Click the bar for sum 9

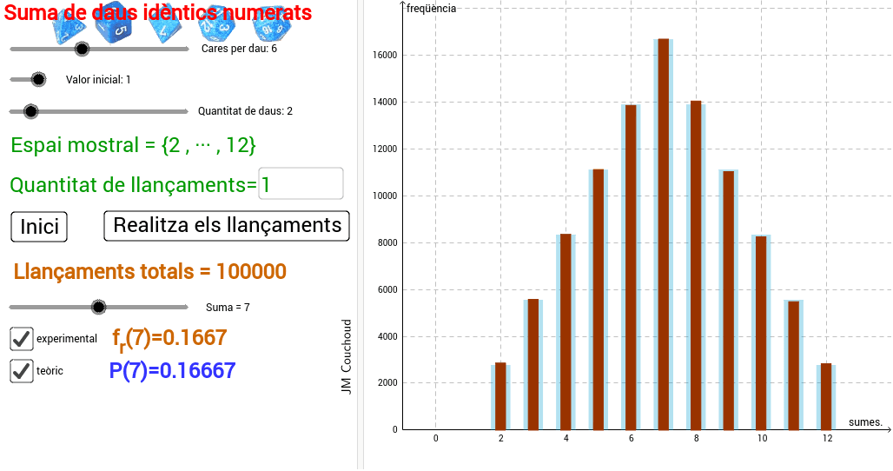pos(729,300)
